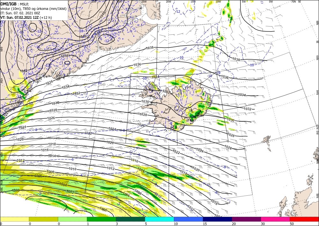Click the 5W longitude label
This screenshot has height=226, width=319.
(244, 2)
